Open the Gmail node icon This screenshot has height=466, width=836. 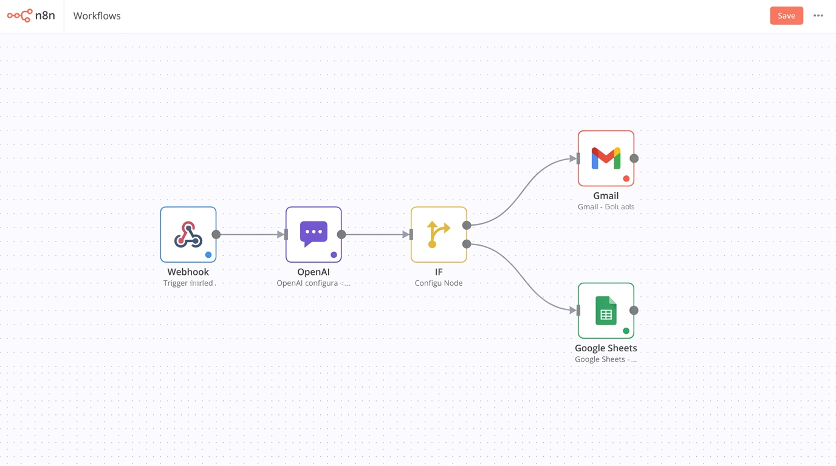[606, 158]
